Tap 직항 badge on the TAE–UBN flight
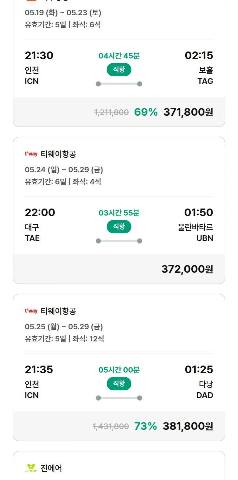 pos(119,227)
